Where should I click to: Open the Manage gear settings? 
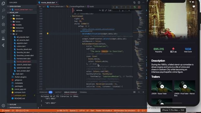(x=3, y=105)
